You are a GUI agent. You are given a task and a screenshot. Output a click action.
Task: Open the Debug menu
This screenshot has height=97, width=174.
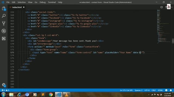(42, 2)
